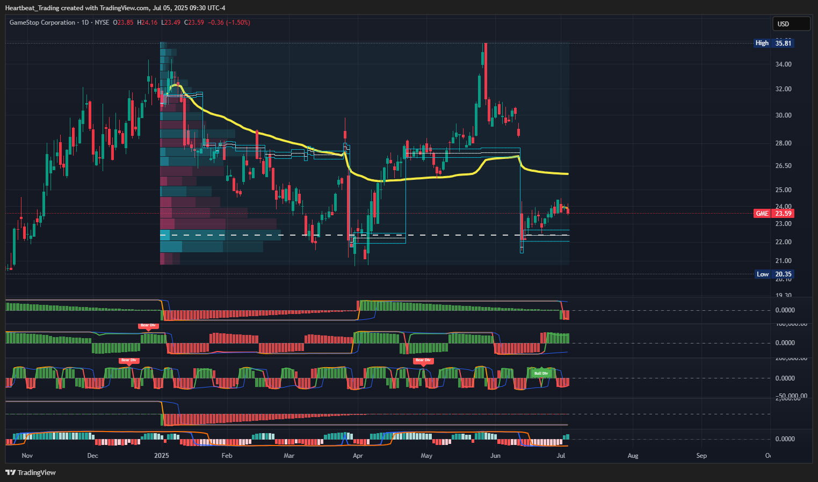This screenshot has width=818, height=482.
Task: Select the Low 20.35 price label
Action: 774,274
